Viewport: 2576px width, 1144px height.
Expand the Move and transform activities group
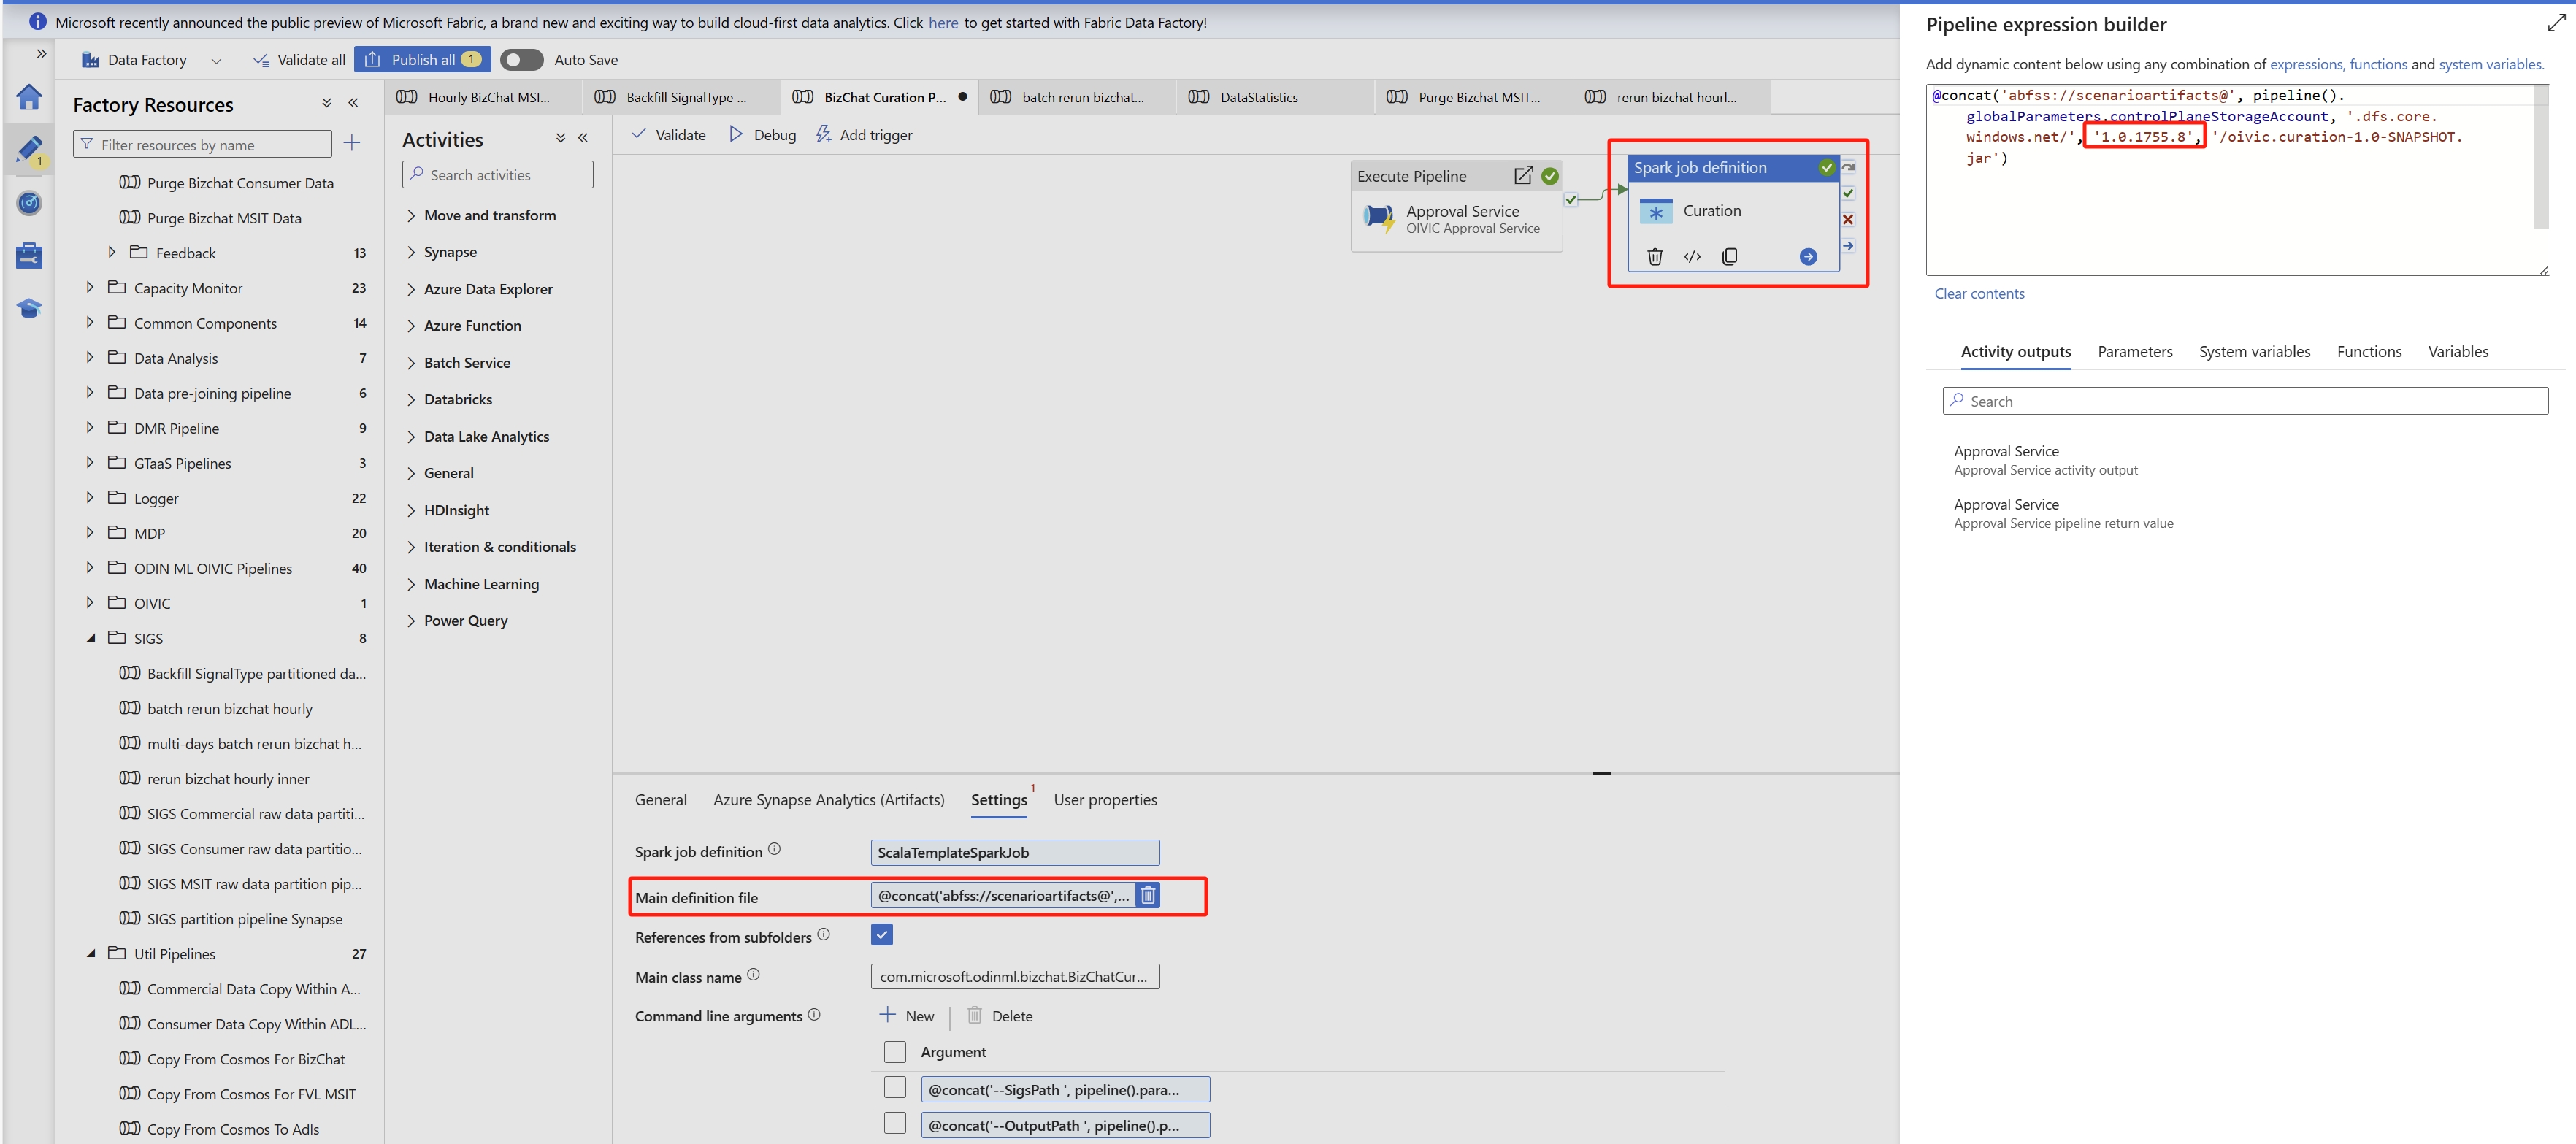pyautogui.click(x=411, y=215)
